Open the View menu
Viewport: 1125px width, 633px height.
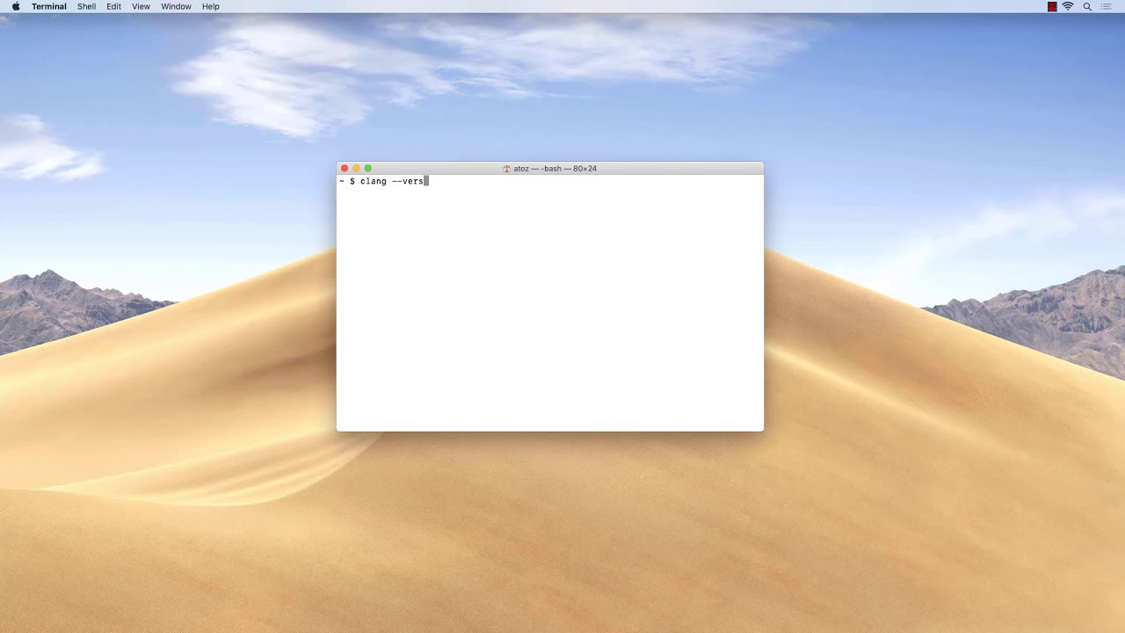pyautogui.click(x=141, y=6)
